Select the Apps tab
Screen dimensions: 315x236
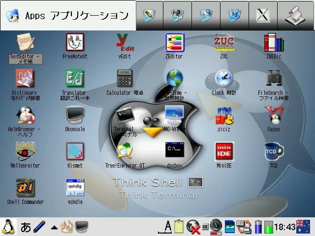pyautogui.click(x=68, y=15)
